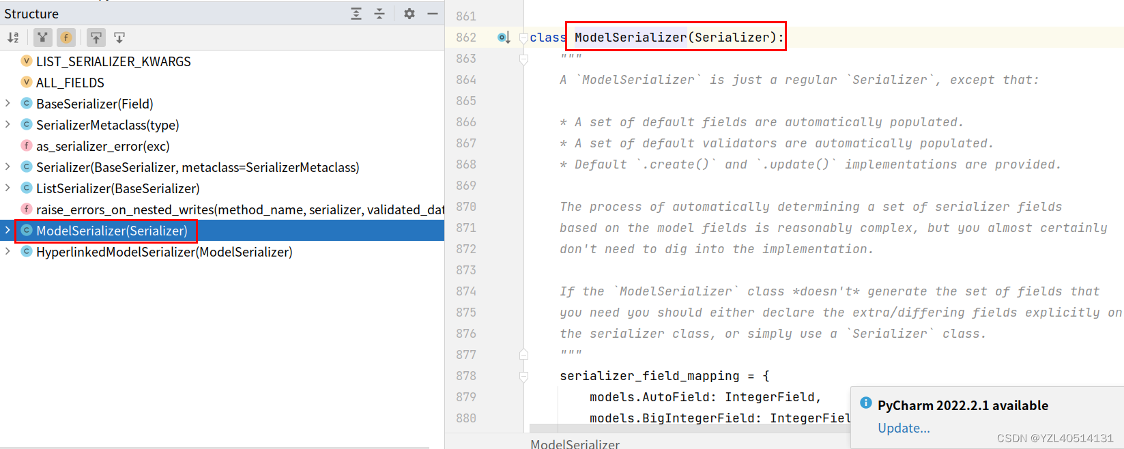Hide the Structure panel with the minus icon

coord(433,14)
